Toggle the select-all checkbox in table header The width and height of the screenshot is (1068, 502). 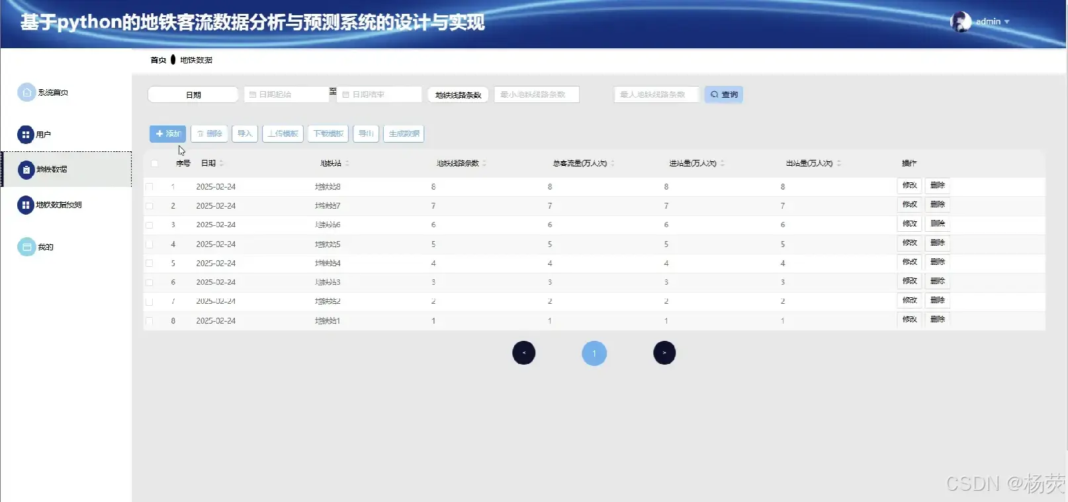click(x=154, y=163)
